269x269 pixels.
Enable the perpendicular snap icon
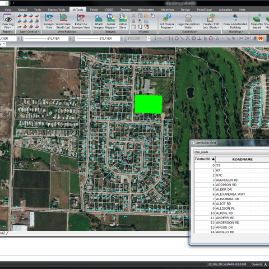click(x=200, y=38)
